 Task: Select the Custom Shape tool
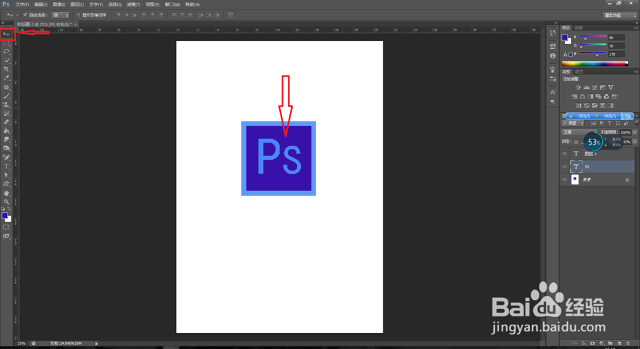(x=6, y=184)
